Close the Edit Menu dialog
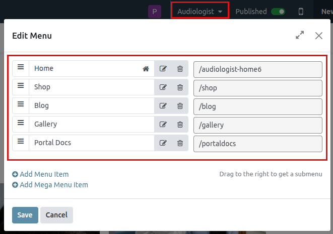The height and width of the screenshot is (234, 333). click(318, 35)
